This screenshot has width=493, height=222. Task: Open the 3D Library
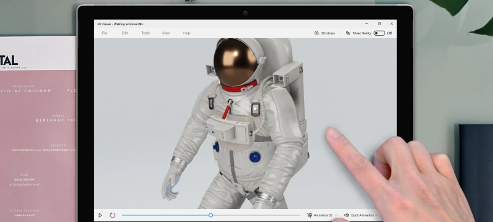pos(325,33)
